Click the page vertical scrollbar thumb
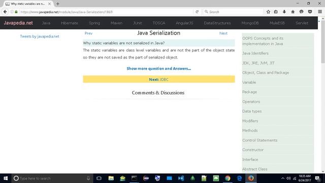 [x=323, y=42]
